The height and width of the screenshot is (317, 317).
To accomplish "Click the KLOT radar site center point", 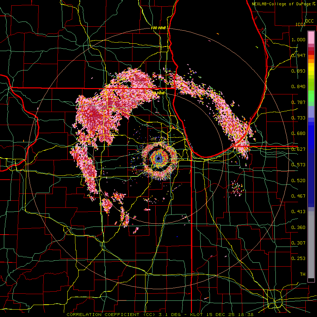I will [159, 158].
